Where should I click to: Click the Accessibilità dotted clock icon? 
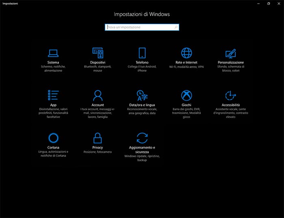230,96
